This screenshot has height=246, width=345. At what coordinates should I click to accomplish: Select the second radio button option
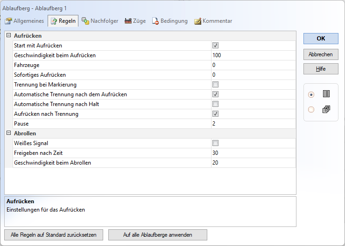click(x=311, y=110)
